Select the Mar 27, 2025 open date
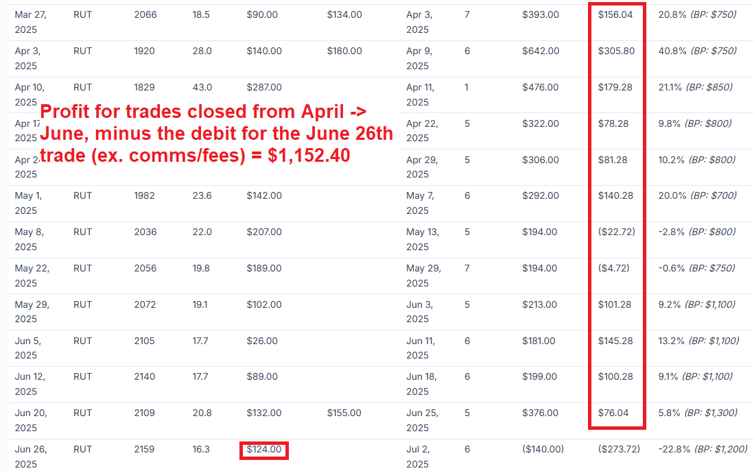This screenshot has height=473, width=754. point(31,22)
